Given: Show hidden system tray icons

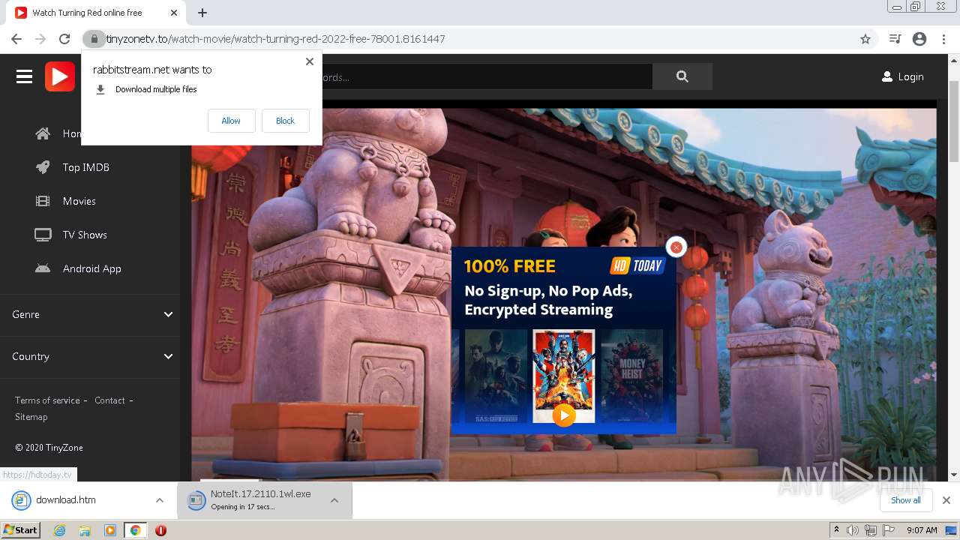Looking at the screenshot, I should point(836,529).
